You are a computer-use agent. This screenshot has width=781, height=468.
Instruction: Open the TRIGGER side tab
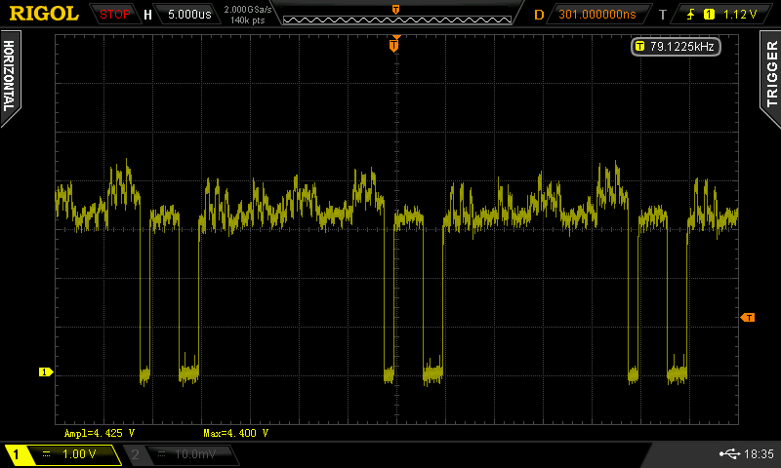[771, 73]
